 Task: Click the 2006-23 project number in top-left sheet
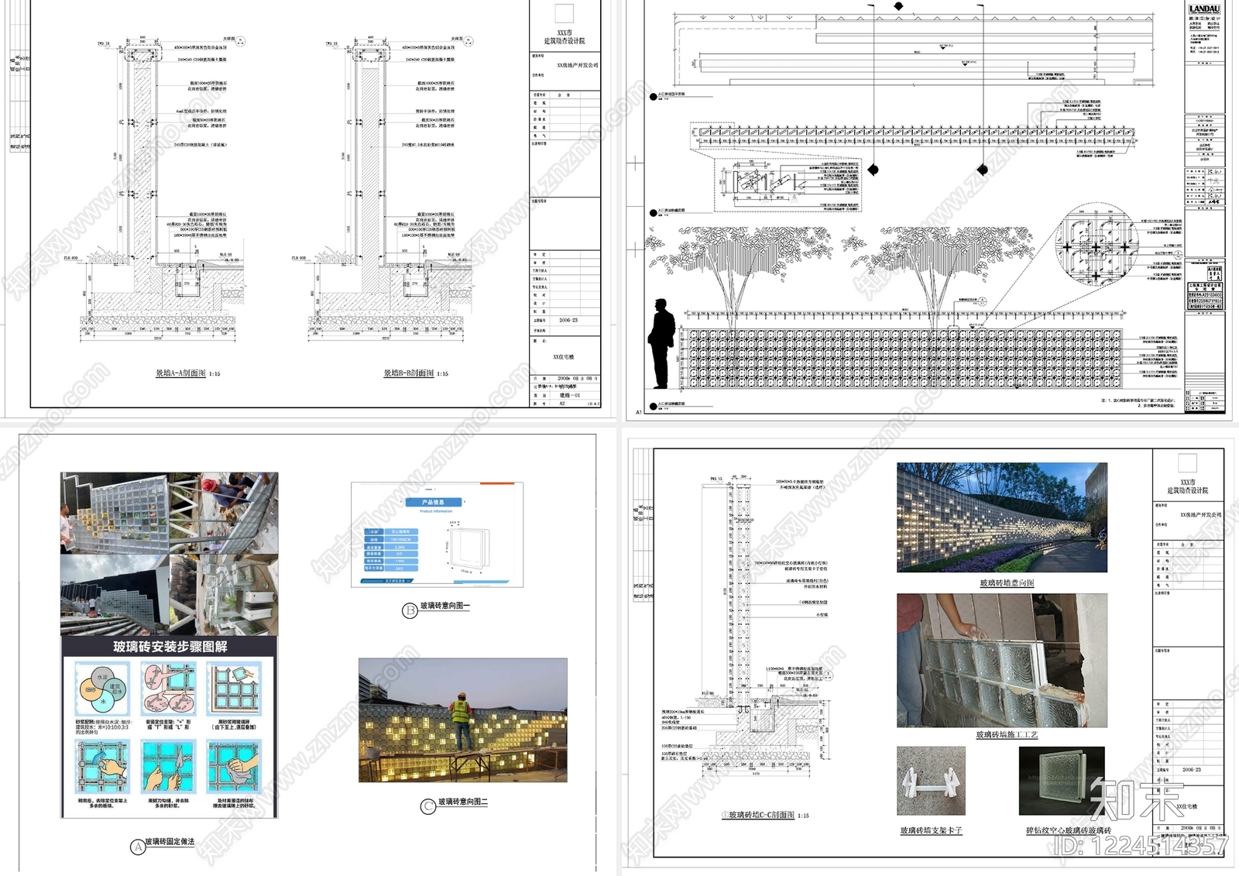tap(568, 320)
